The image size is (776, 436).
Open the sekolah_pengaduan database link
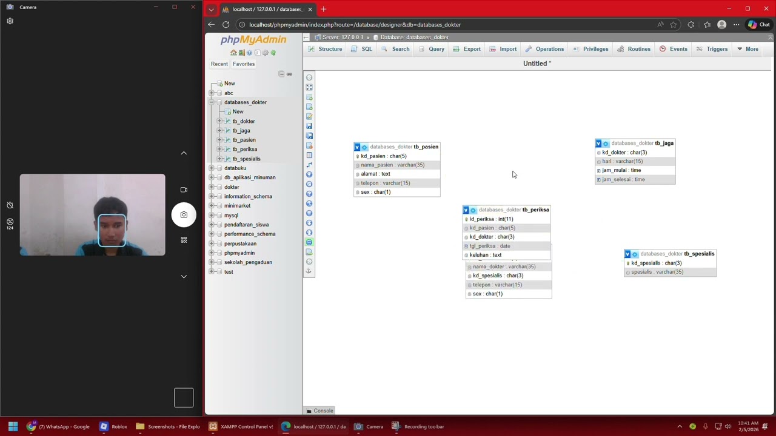(248, 262)
